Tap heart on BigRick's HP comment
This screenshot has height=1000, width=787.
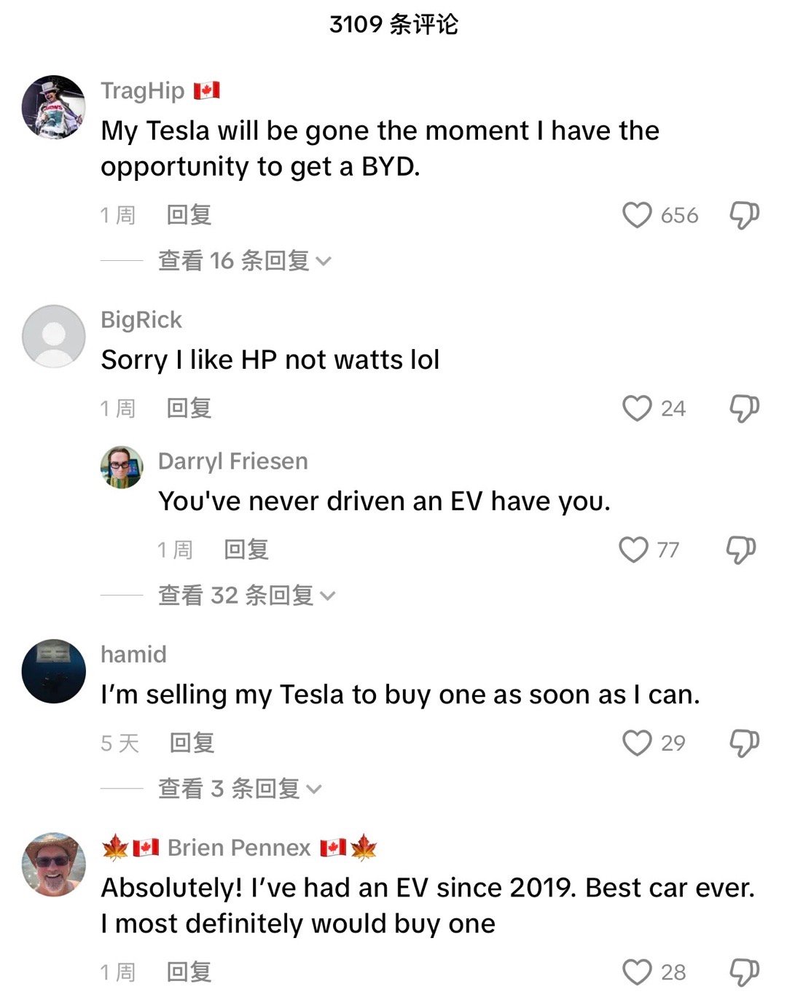pyautogui.click(x=637, y=408)
